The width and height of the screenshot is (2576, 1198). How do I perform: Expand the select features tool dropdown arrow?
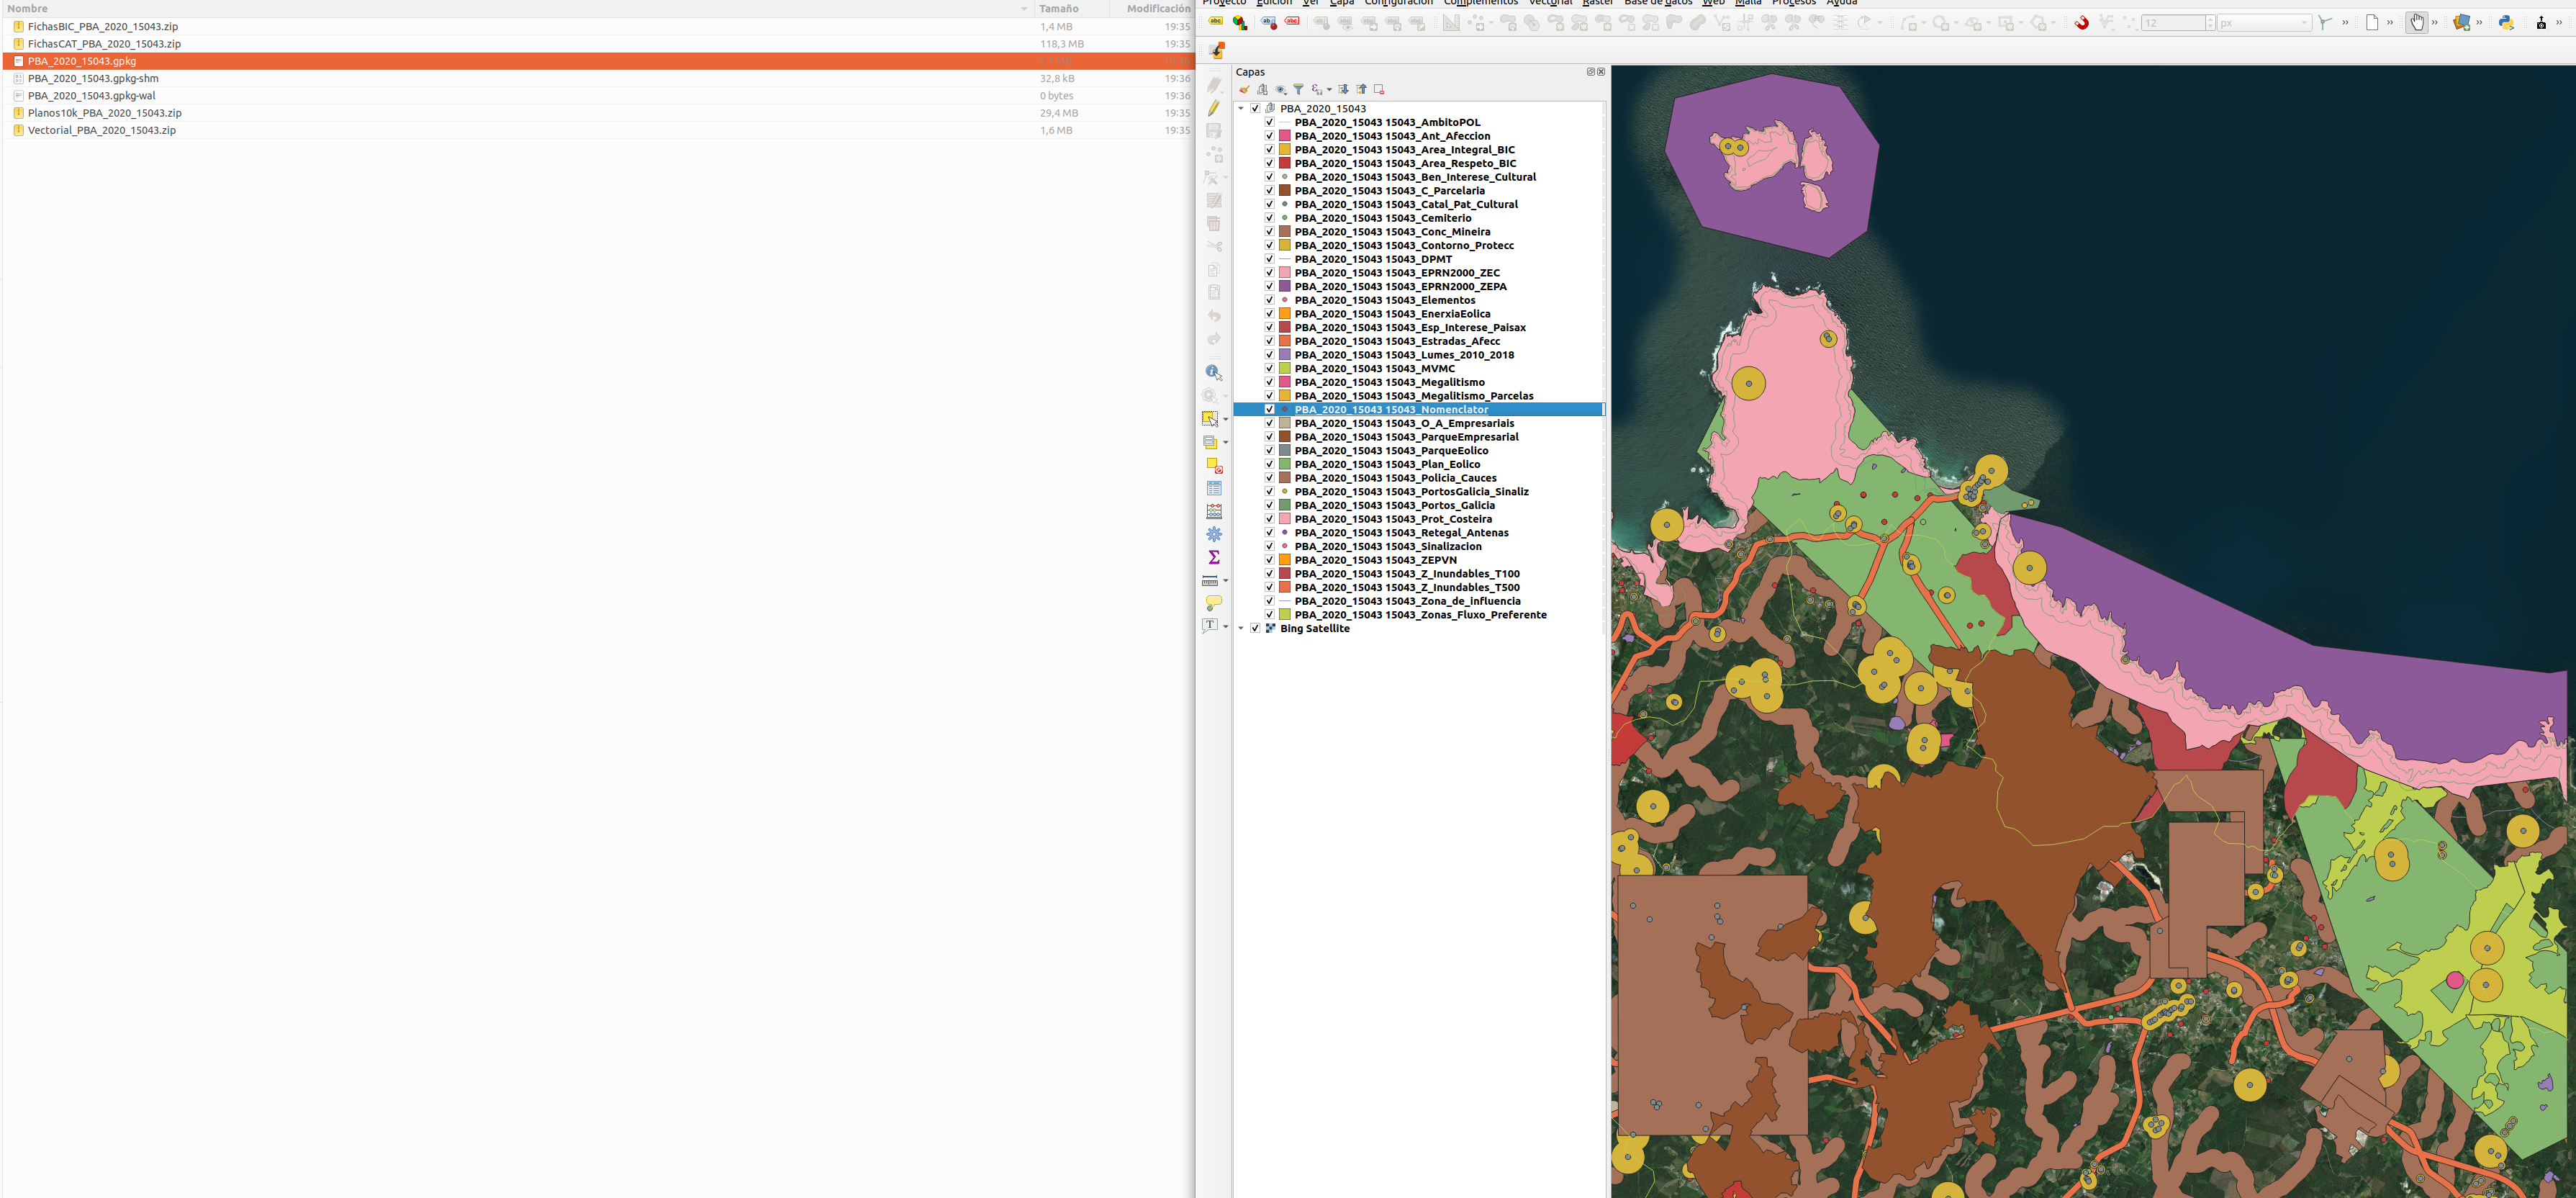coord(1226,419)
